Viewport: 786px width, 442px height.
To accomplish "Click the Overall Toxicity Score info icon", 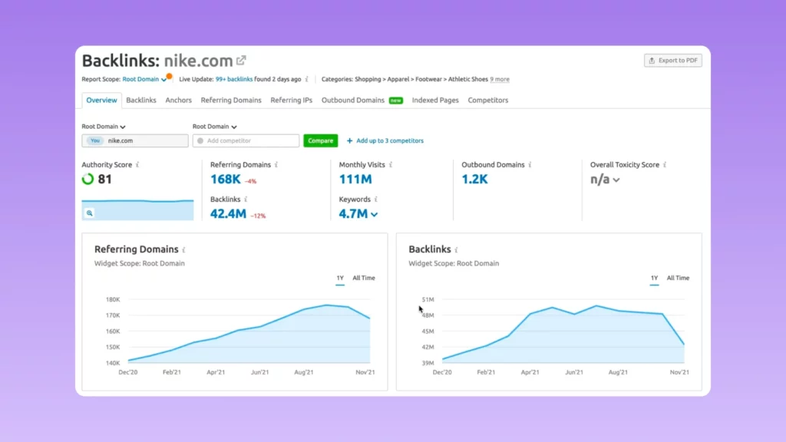I will point(665,165).
